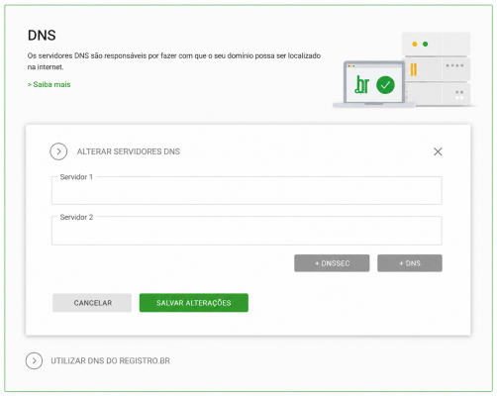The image size is (497, 396).
Task: Focus the Servidor 2 input field
Action: (x=247, y=231)
